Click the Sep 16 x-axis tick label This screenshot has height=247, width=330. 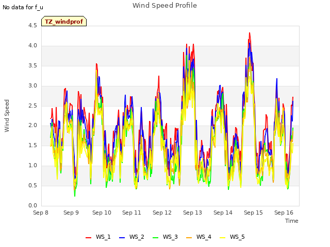coord(284,213)
